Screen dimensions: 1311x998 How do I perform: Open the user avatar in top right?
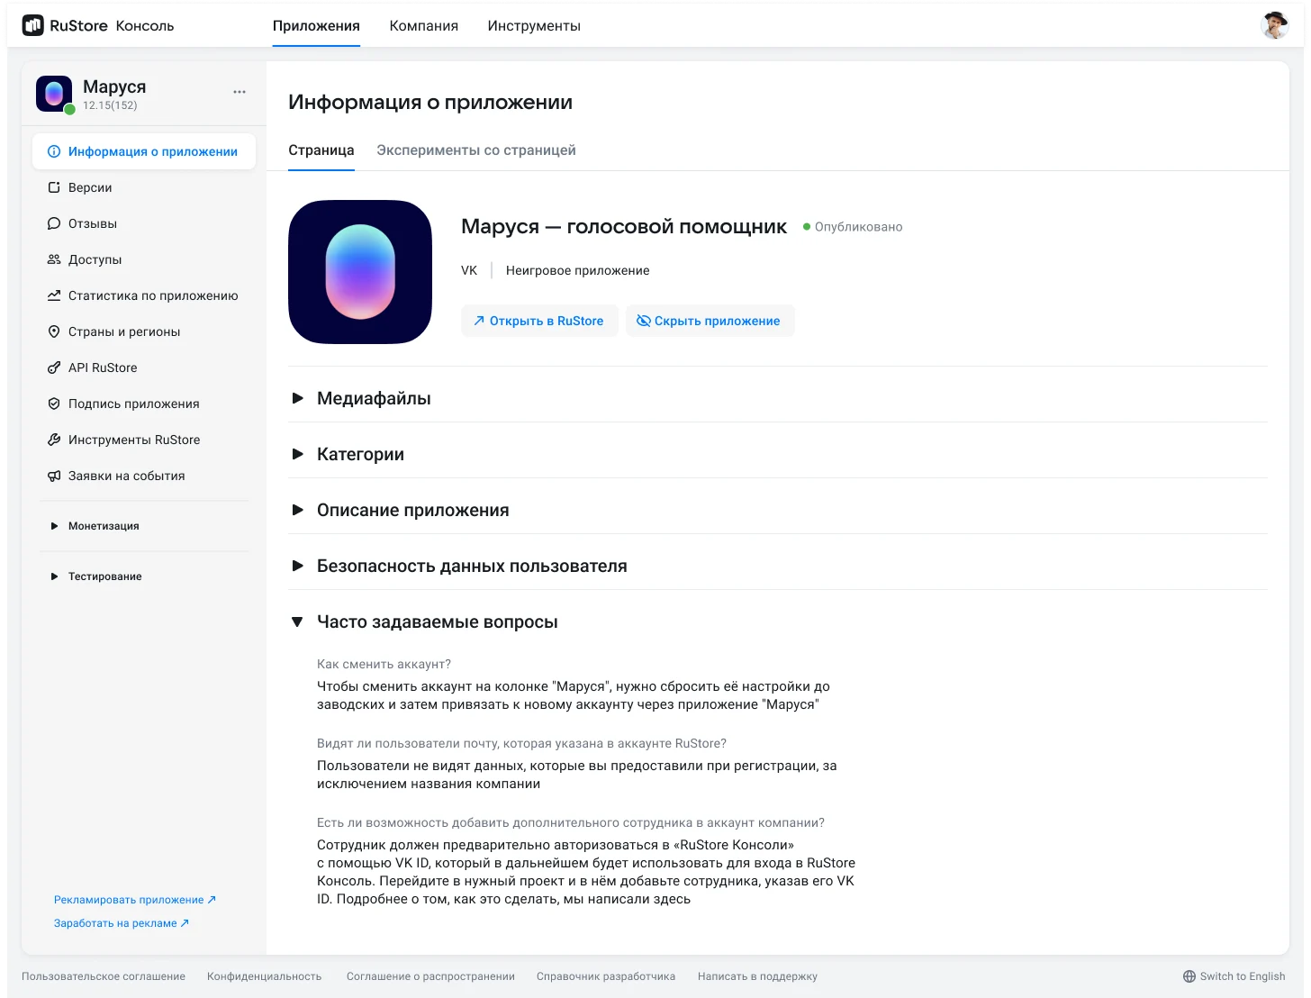tap(1274, 26)
